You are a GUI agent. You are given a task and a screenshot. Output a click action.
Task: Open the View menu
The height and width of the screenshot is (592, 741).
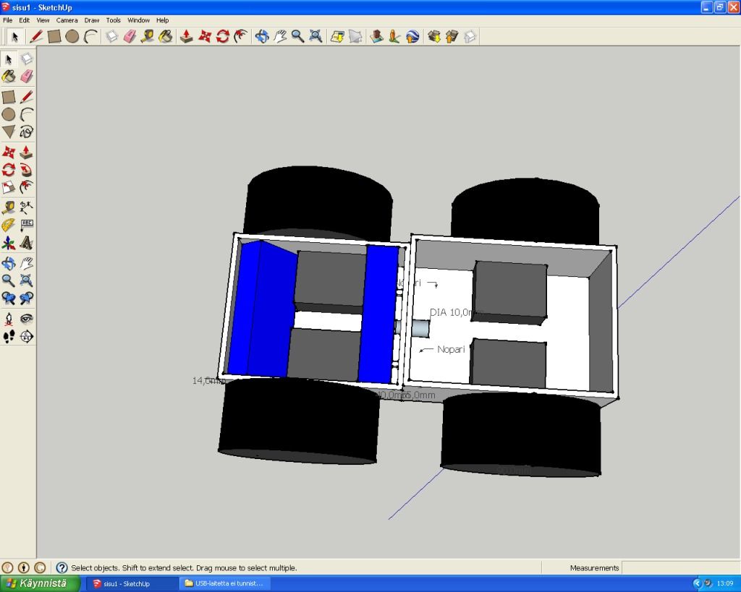(43, 20)
